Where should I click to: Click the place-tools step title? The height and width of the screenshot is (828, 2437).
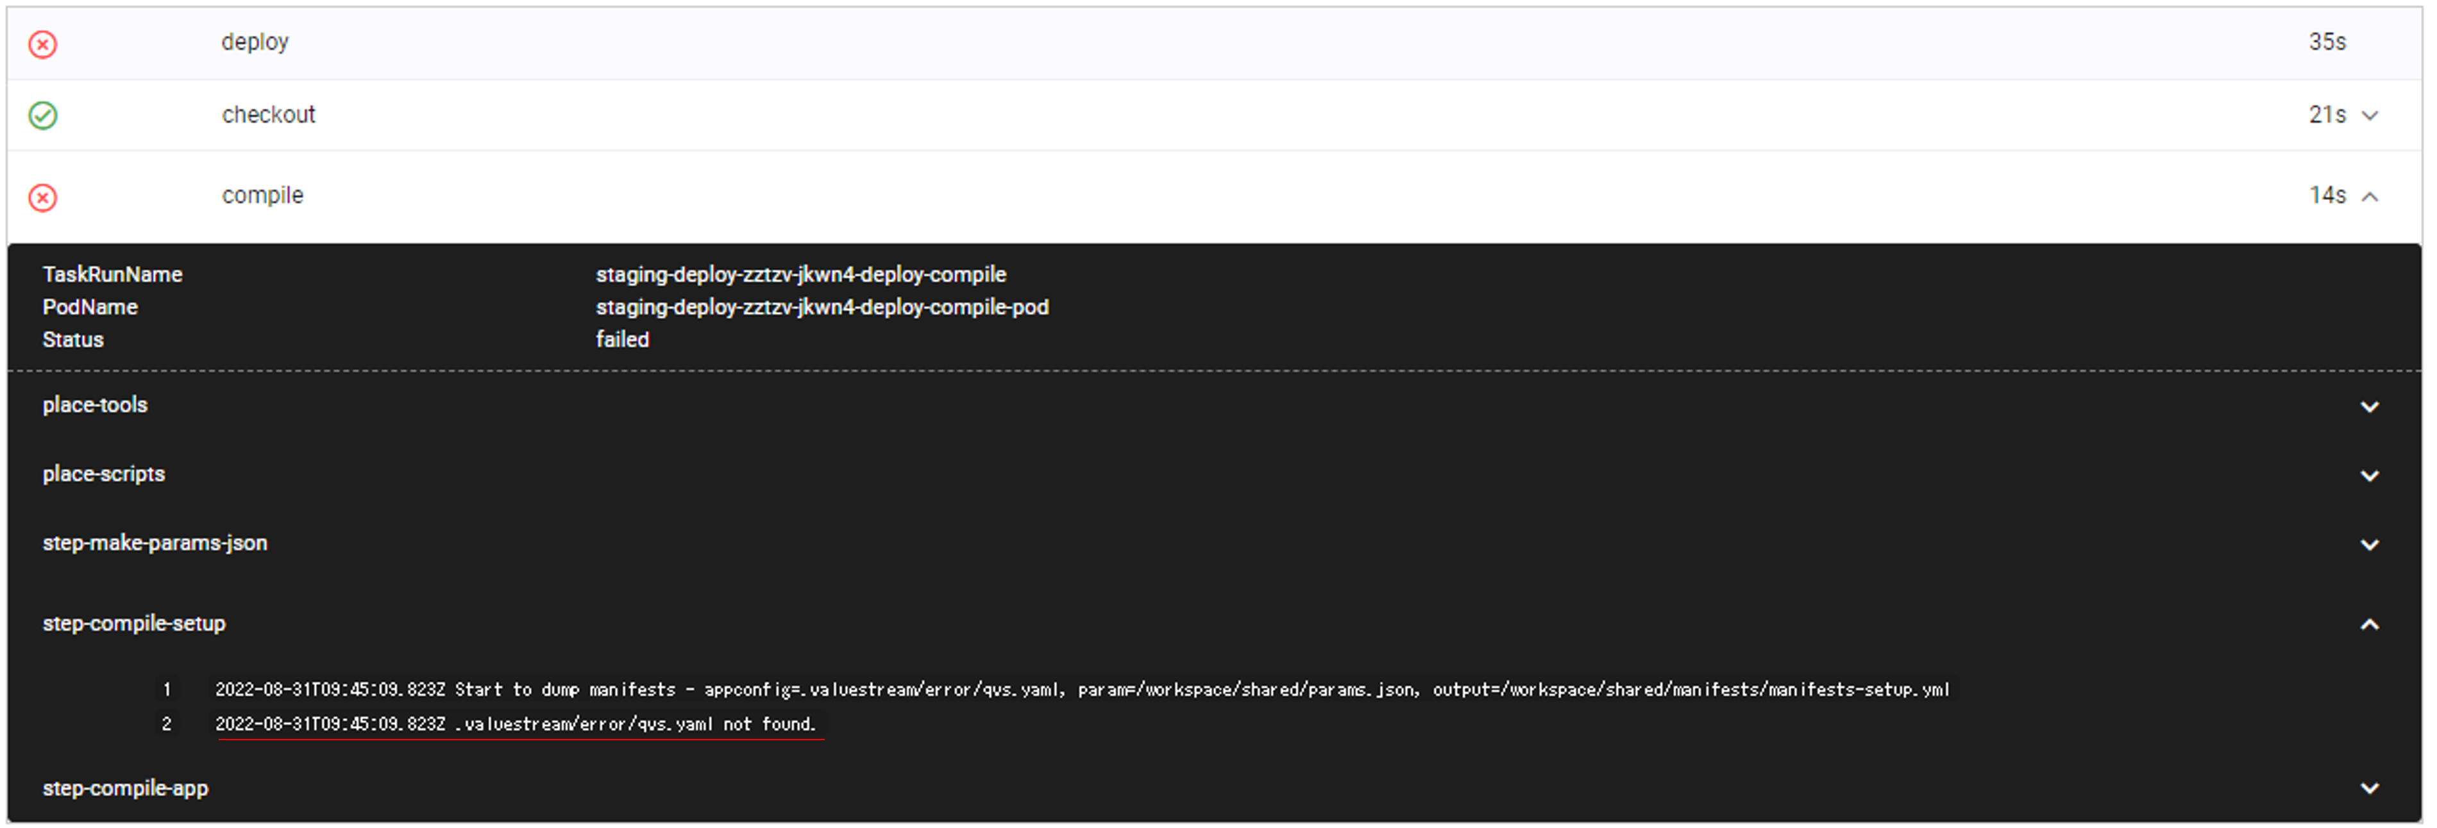click(95, 406)
